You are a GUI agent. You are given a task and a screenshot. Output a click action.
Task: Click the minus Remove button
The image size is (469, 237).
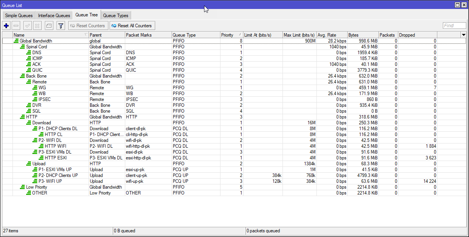[x=16, y=26]
